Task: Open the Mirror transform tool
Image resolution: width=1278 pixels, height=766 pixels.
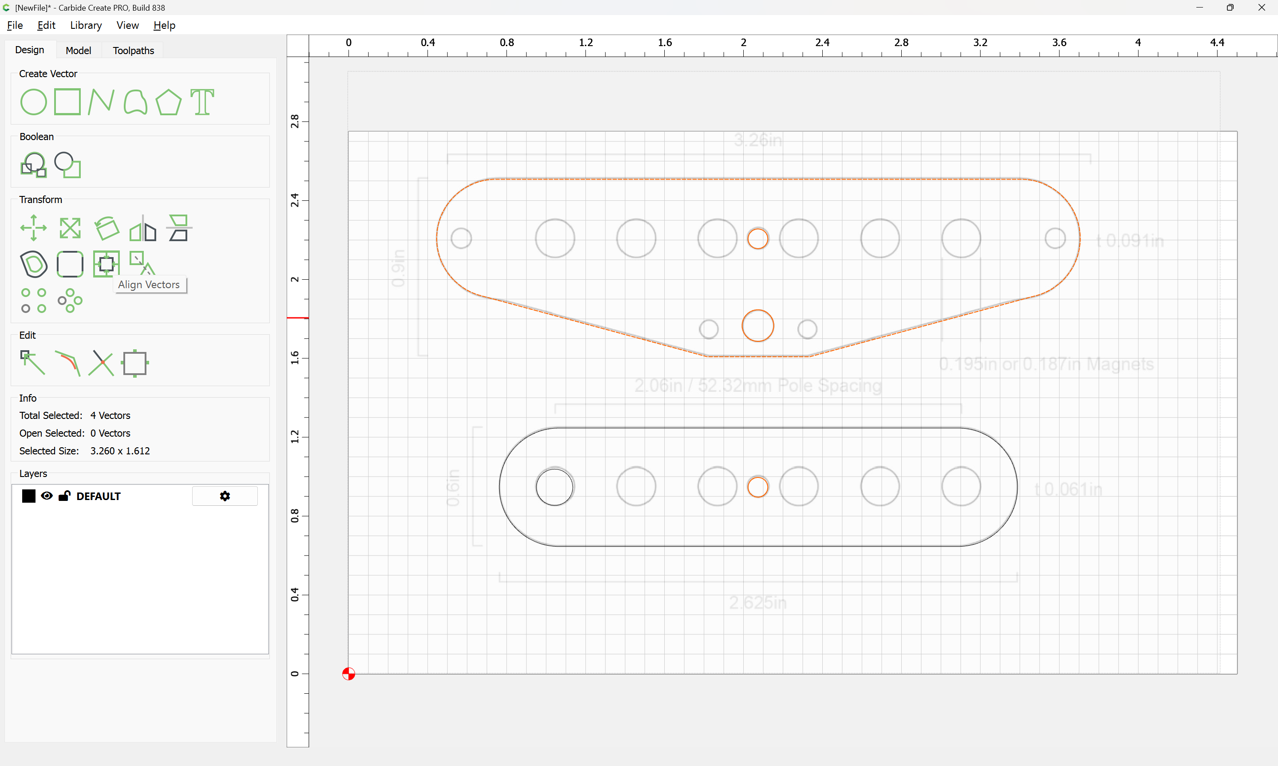Action: point(142,228)
